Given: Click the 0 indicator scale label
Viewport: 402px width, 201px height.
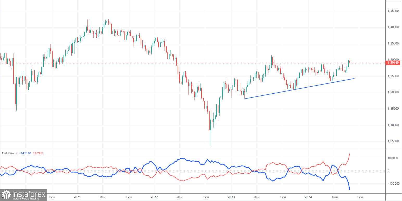Looking at the screenshot, I should (388, 171).
